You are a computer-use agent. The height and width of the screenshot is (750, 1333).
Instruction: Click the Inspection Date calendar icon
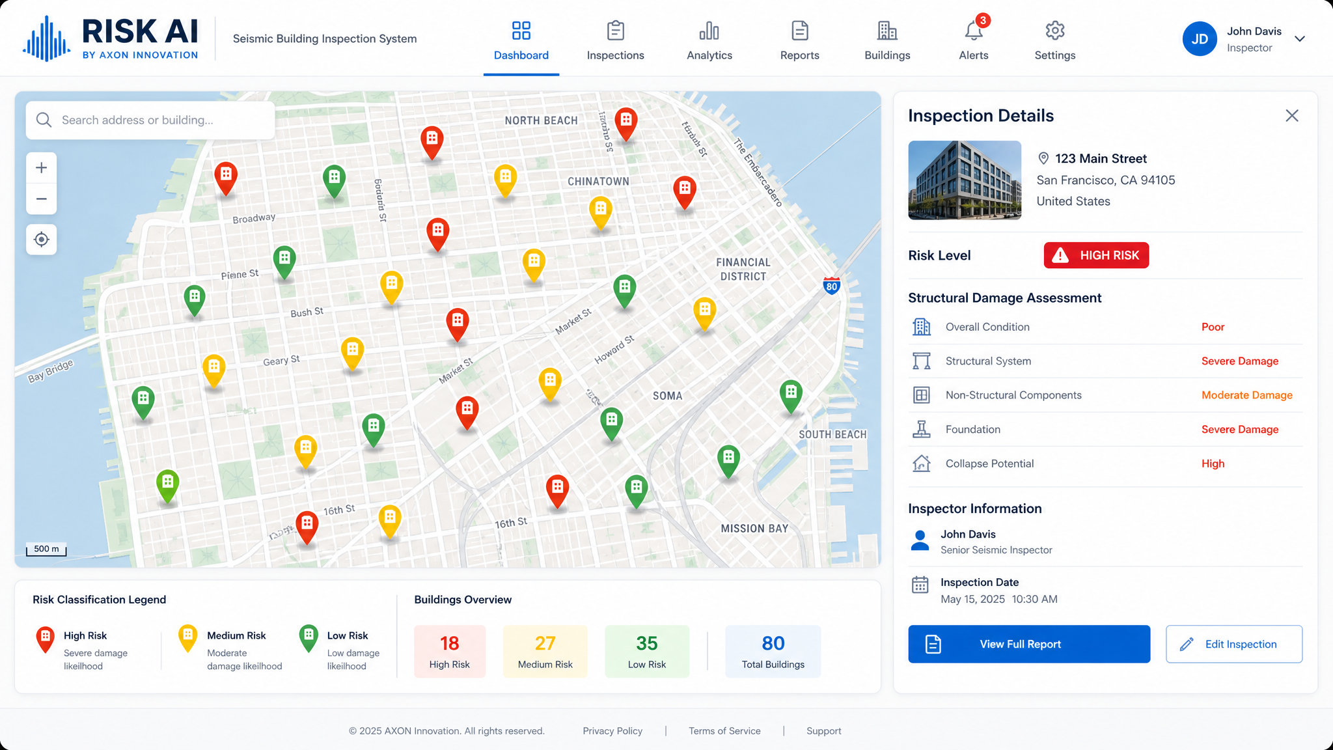(920, 585)
